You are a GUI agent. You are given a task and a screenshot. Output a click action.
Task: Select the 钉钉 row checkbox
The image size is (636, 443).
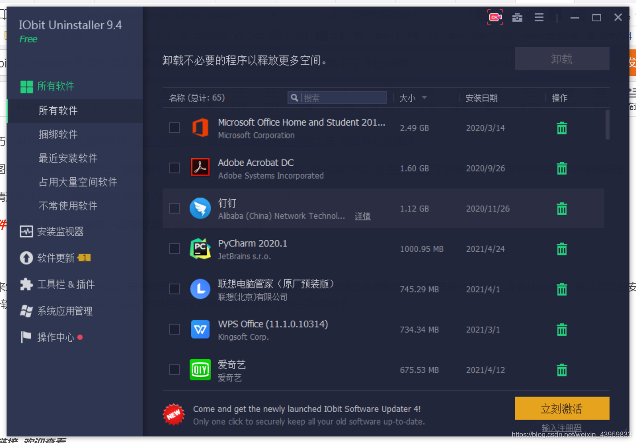(175, 208)
